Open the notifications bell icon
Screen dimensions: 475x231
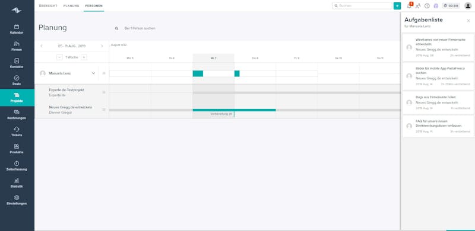pos(409,6)
